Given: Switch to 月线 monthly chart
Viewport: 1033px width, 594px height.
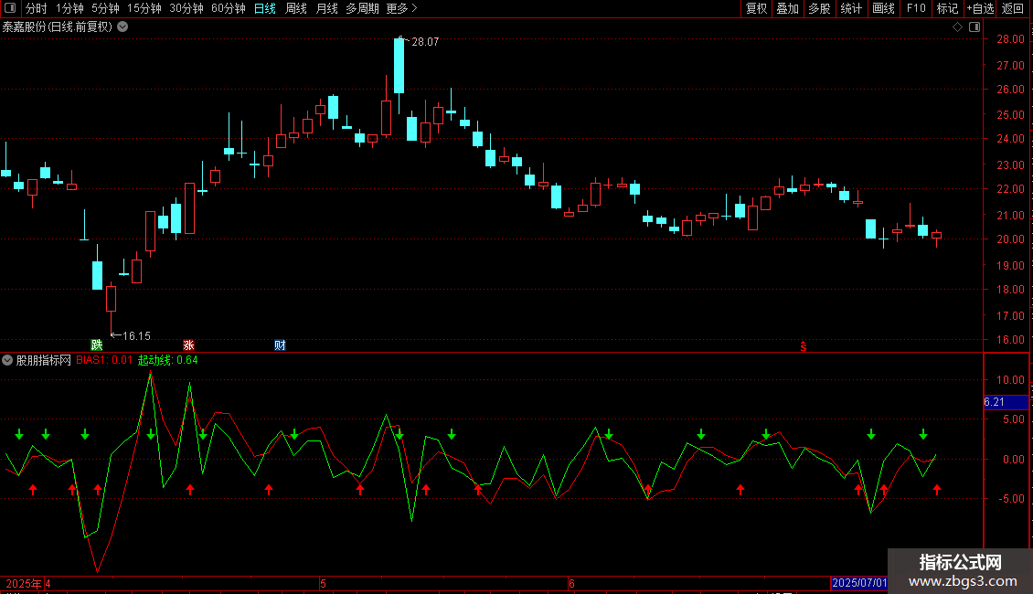Looking at the screenshot, I should 326,8.
